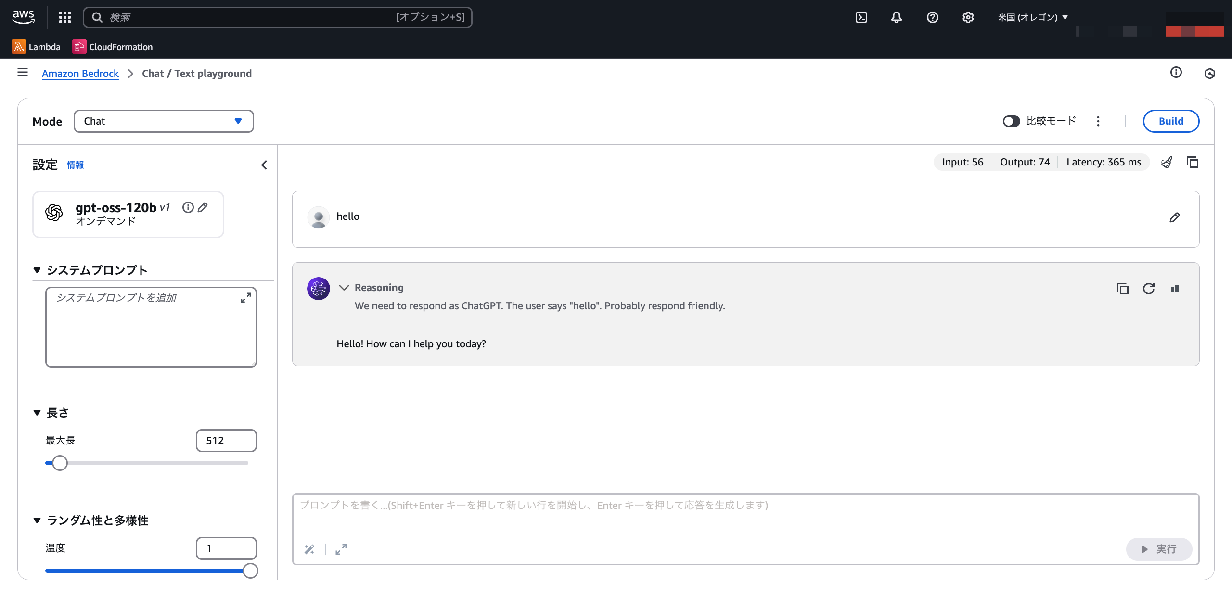This screenshot has width=1232, height=609.
Task: Expand the prompt input area
Action: click(341, 549)
